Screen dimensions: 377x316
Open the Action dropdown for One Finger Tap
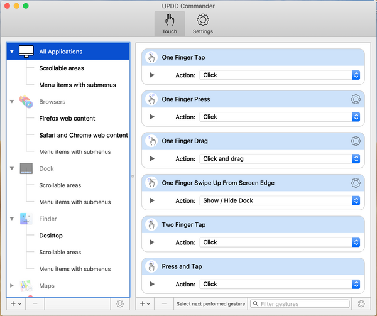pyautogui.click(x=280, y=75)
